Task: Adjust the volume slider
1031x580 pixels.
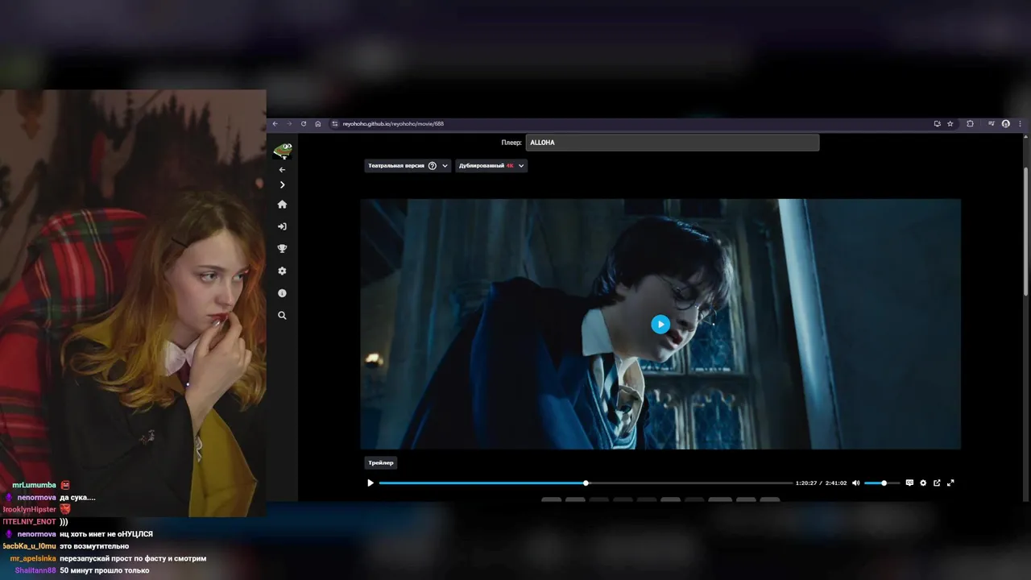Action: coord(881,483)
